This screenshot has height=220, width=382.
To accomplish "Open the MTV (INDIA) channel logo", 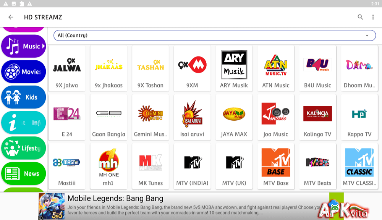I will coord(192,162).
